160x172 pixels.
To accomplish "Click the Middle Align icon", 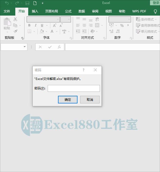I will (x=84, y=19).
